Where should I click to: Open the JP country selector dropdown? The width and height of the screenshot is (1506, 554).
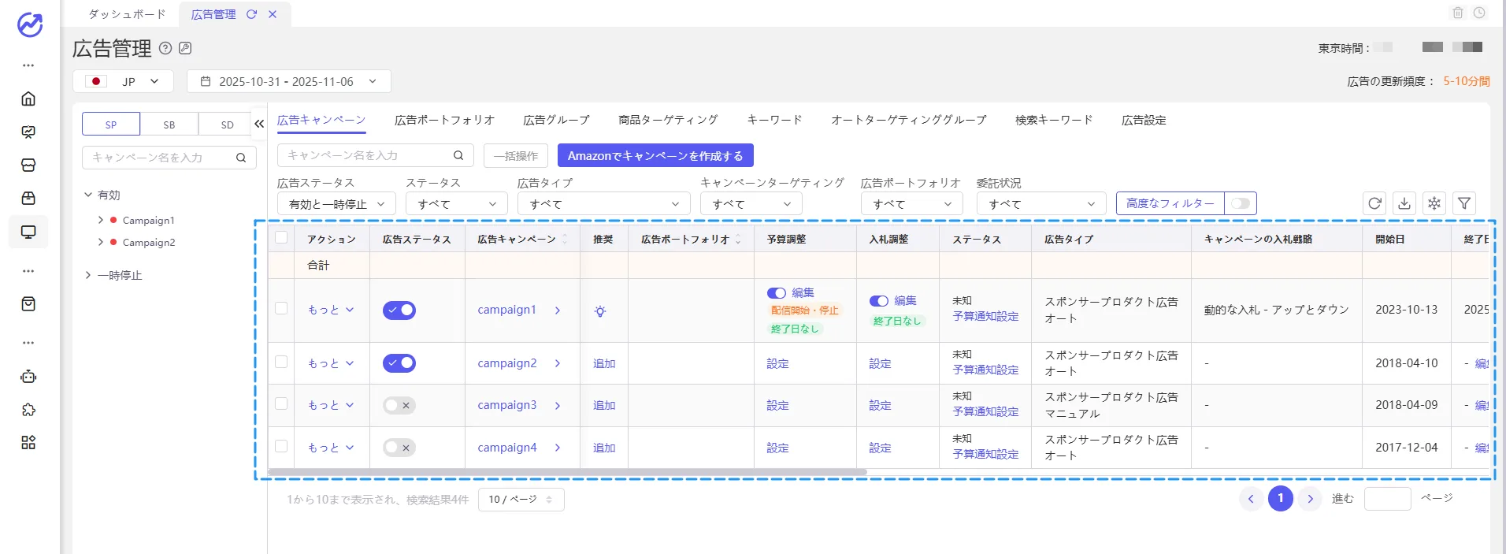coord(124,81)
